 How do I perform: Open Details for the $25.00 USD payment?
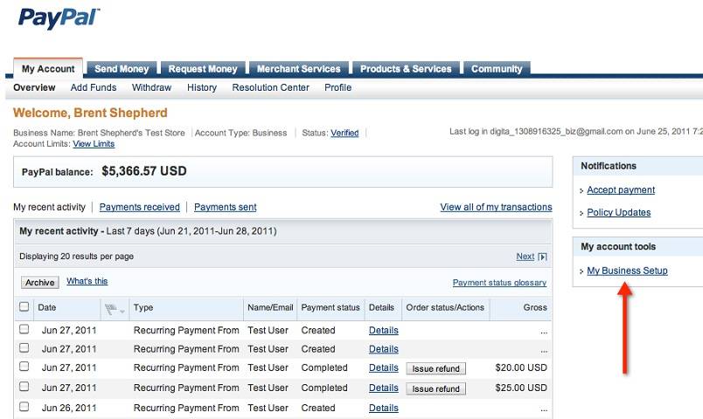[x=383, y=388]
